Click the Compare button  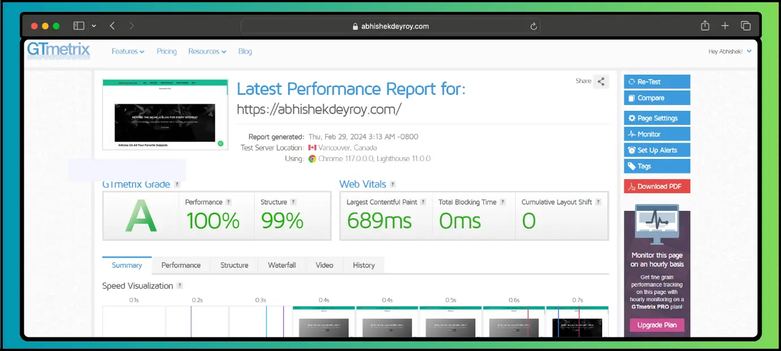point(657,98)
